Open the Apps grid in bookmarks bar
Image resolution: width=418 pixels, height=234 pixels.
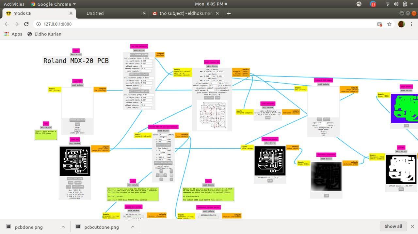click(13, 34)
